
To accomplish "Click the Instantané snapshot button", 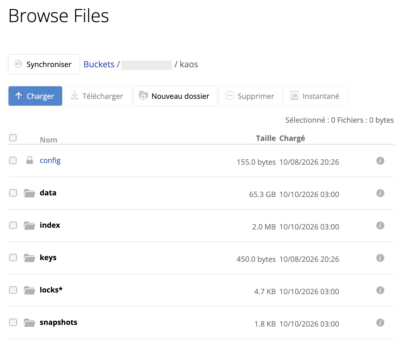I will 316,96.
